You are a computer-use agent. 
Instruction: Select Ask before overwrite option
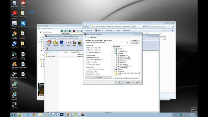[93, 58]
